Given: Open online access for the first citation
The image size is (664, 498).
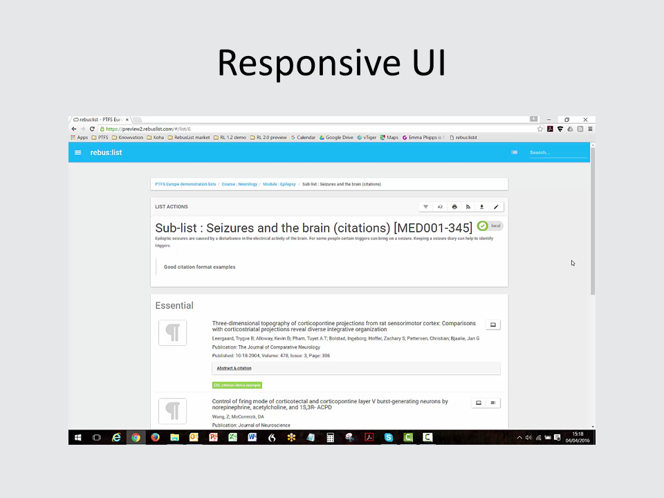Looking at the screenshot, I should (x=492, y=324).
